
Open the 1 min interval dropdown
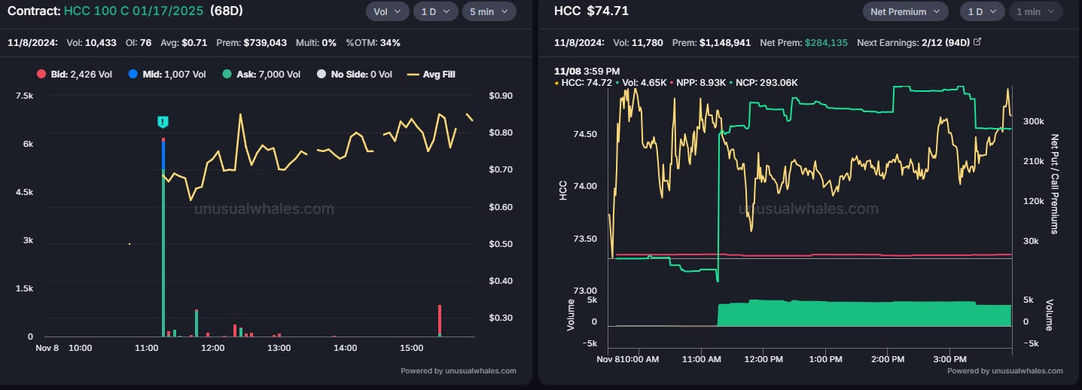point(1035,11)
